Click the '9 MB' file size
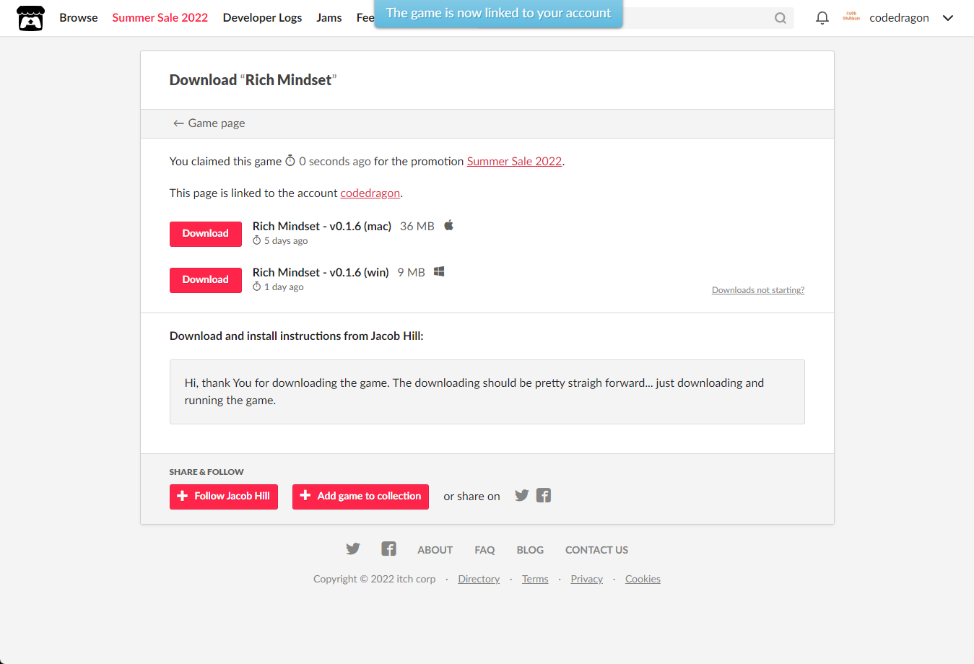Image resolution: width=974 pixels, height=664 pixels. pyautogui.click(x=411, y=273)
